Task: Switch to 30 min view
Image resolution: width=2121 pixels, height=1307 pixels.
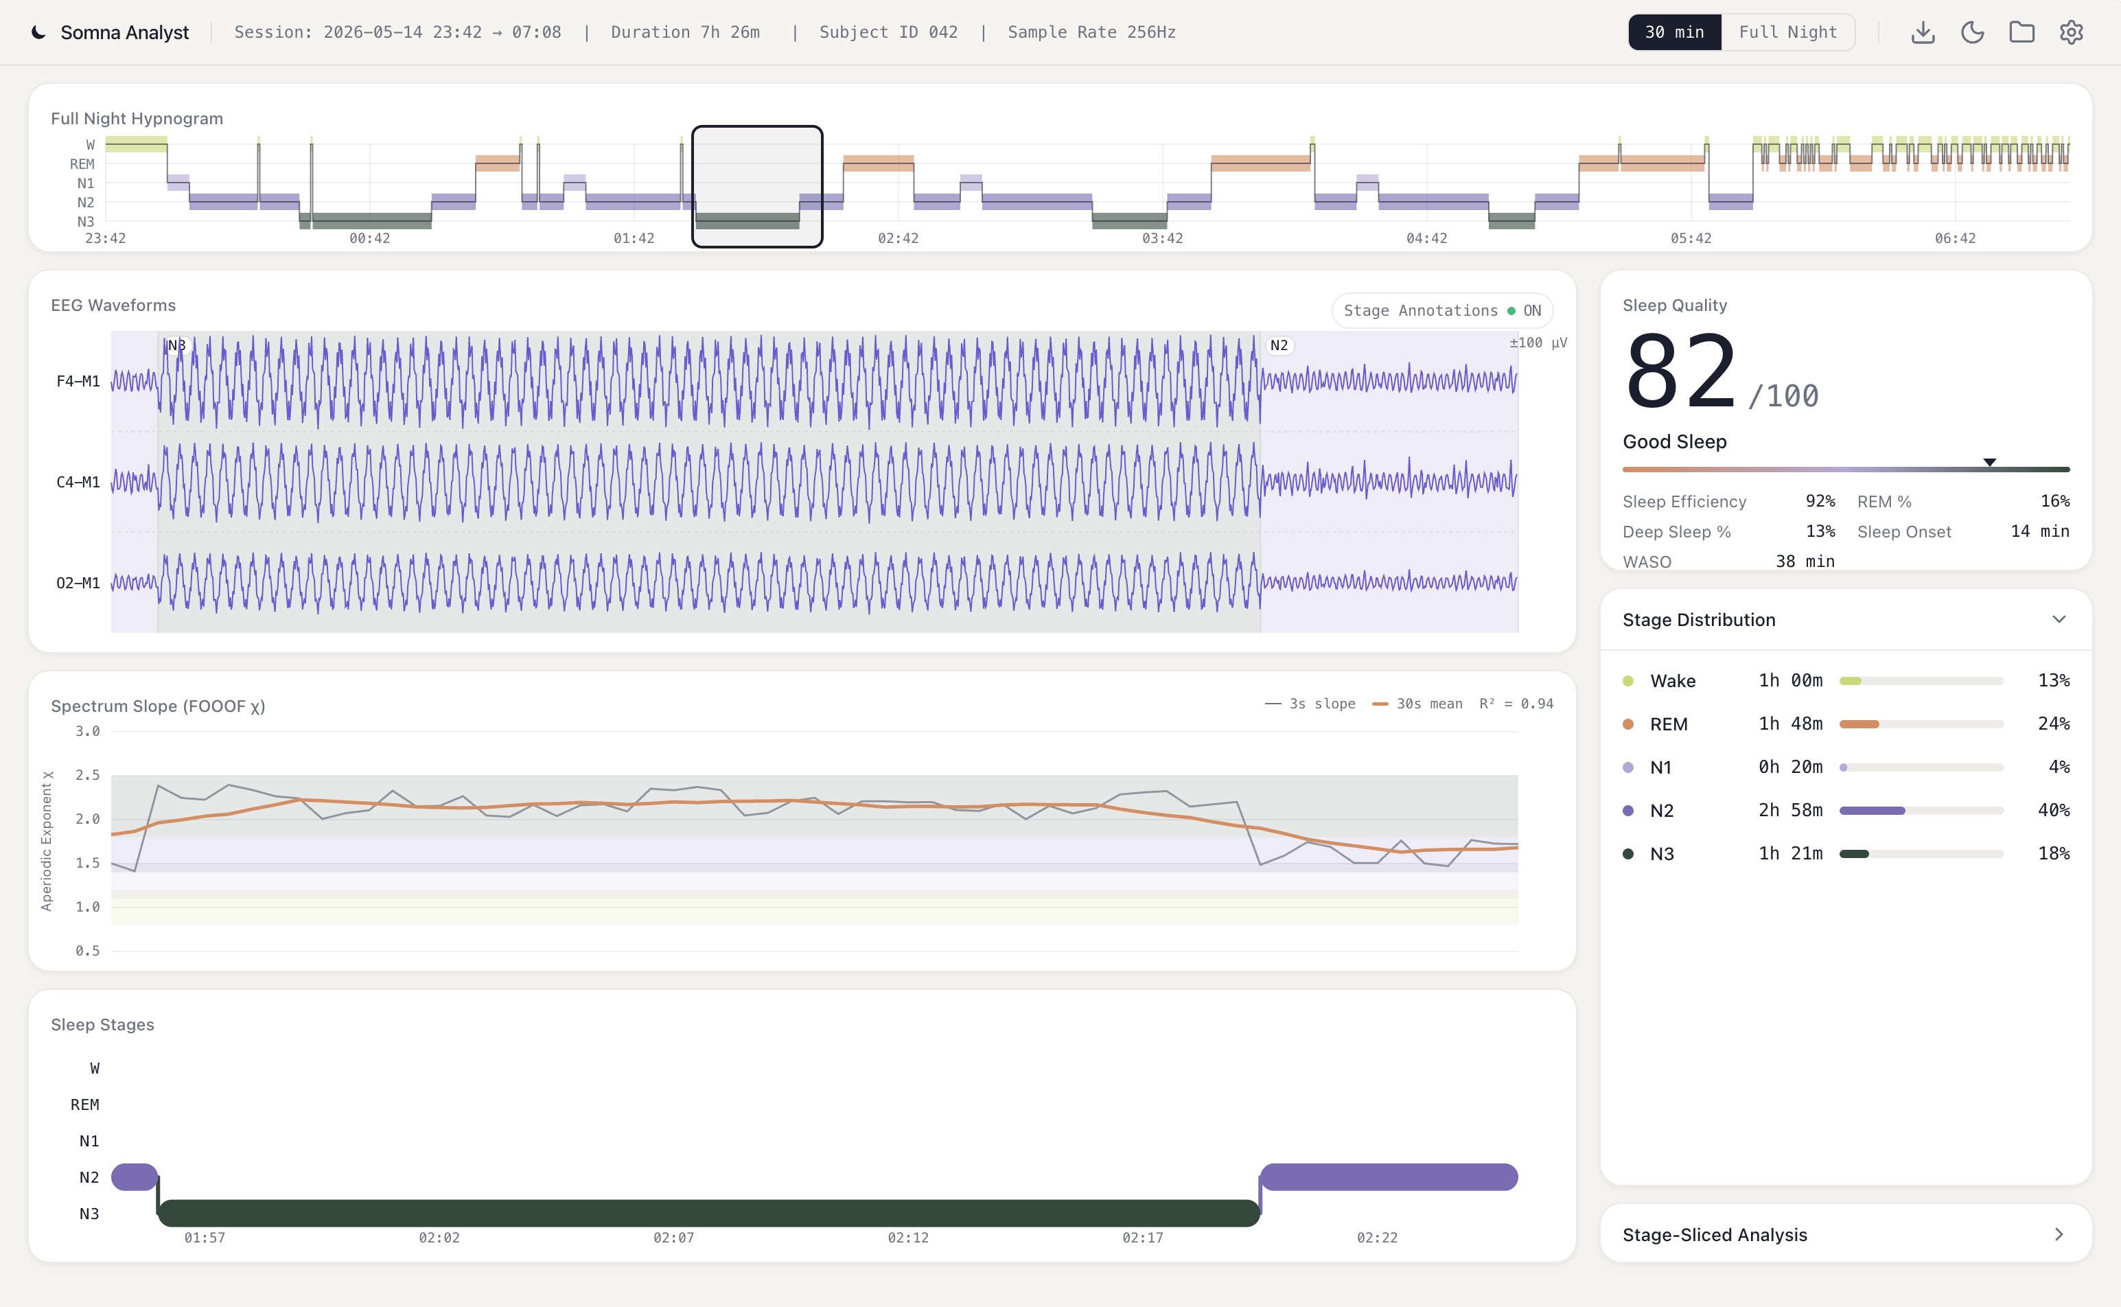Action: pyautogui.click(x=1674, y=33)
